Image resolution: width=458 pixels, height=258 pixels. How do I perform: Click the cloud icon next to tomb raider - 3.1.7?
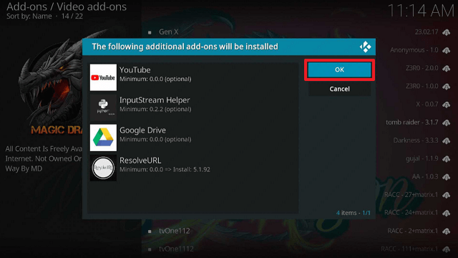click(x=447, y=123)
